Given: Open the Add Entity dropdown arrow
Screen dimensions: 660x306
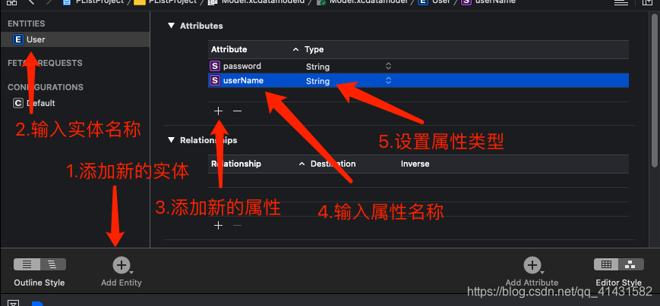Looking at the screenshot, I should (131, 273).
